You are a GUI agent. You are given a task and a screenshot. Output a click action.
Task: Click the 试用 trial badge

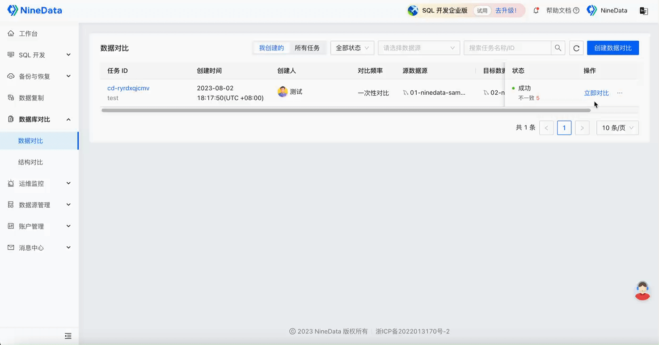coord(482,10)
